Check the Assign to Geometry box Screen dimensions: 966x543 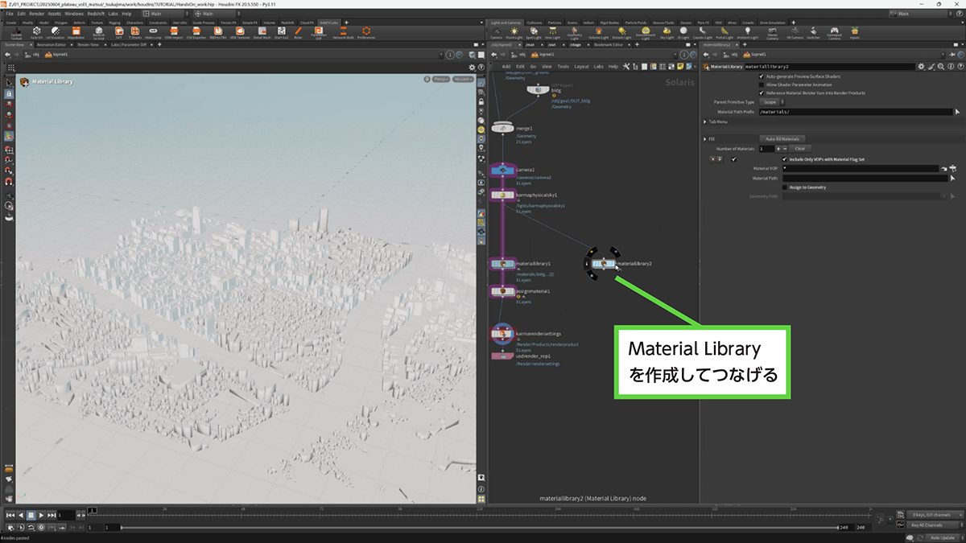tap(784, 187)
